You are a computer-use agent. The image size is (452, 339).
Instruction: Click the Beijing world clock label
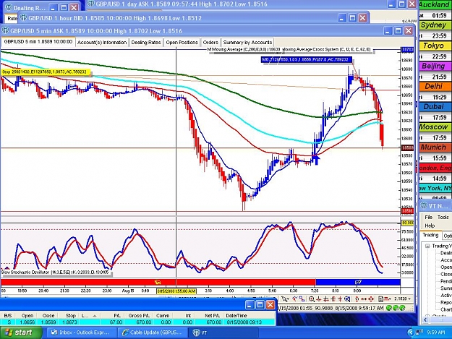(x=434, y=66)
